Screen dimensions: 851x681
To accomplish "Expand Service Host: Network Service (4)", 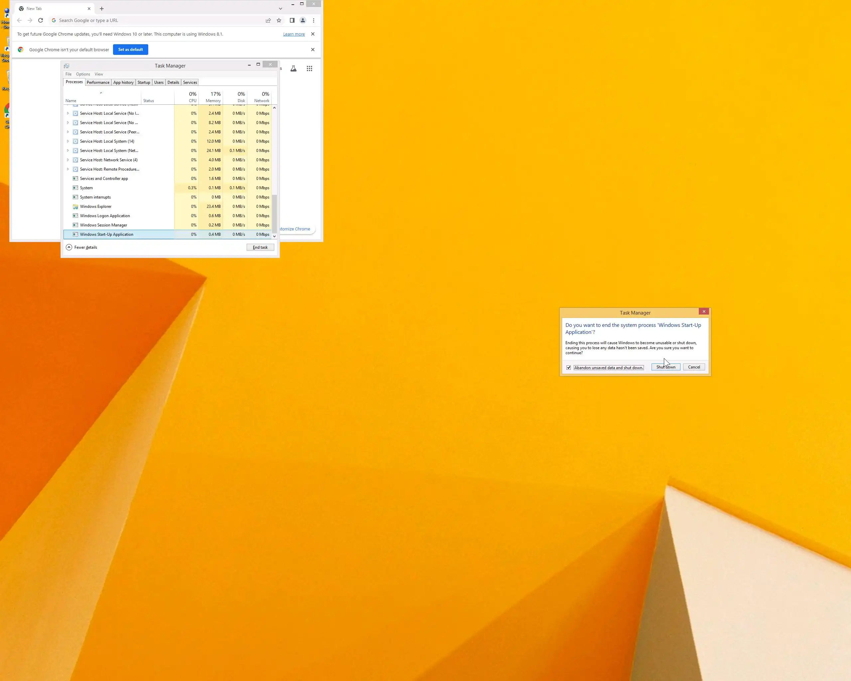I will [x=68, y=160].
